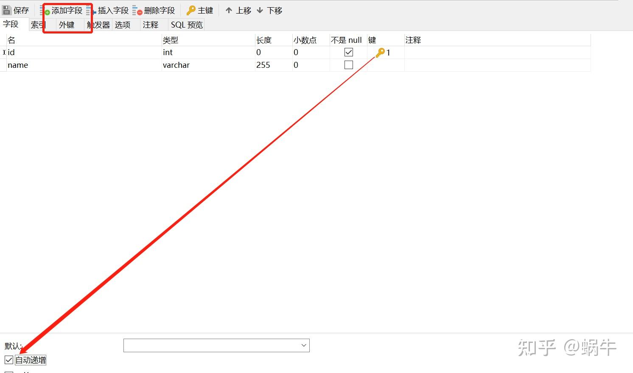Click the 类型 column header
Screen dimensions: 633x373
point(208,40)
